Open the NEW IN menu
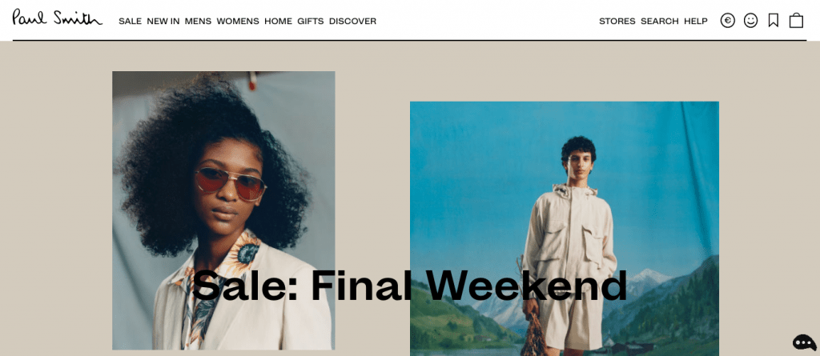The height and width of the screenshot is (356, 820). pos(163,22)
